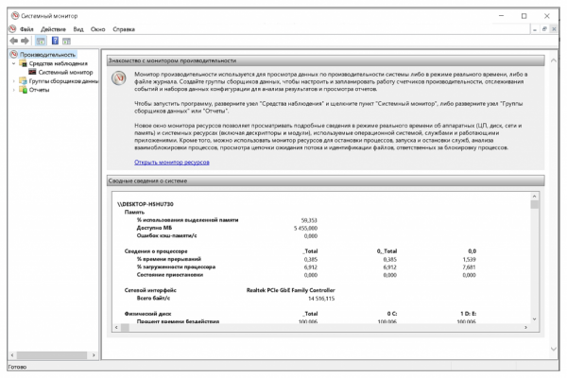Click the Физический диск label
Screen dimensions: 567x378
148,314
